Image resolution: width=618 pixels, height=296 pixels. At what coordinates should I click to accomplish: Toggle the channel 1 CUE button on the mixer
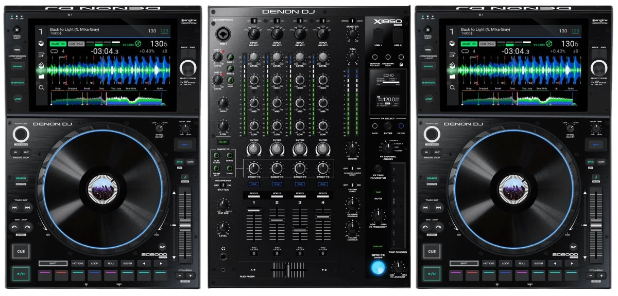(x=254, y=184)
